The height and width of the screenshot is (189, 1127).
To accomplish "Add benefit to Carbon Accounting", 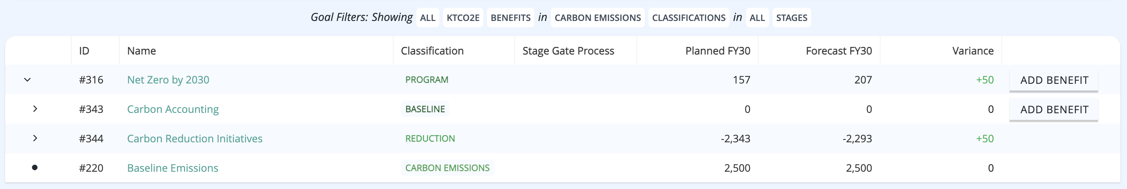I will 1053,110.
